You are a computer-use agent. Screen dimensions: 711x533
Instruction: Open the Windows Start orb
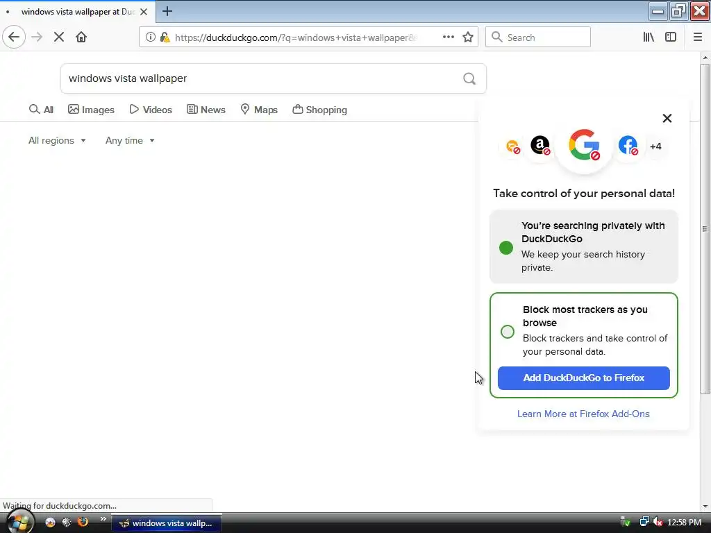tap(19, 522)
